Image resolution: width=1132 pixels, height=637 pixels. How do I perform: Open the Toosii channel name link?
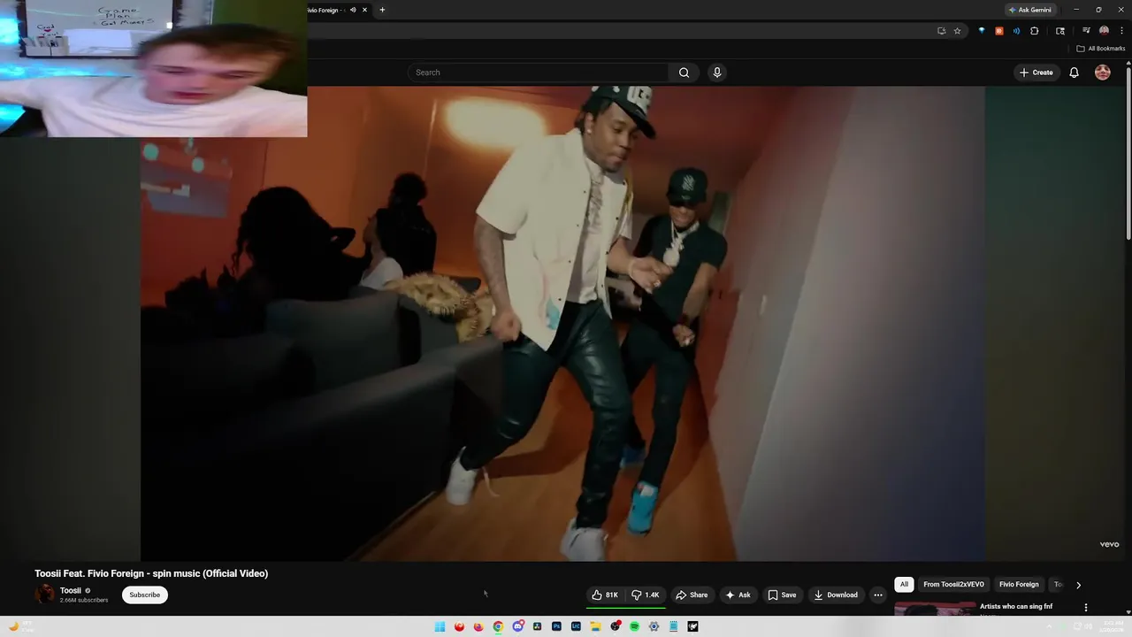pyautogui.click(x=71, y=590)
